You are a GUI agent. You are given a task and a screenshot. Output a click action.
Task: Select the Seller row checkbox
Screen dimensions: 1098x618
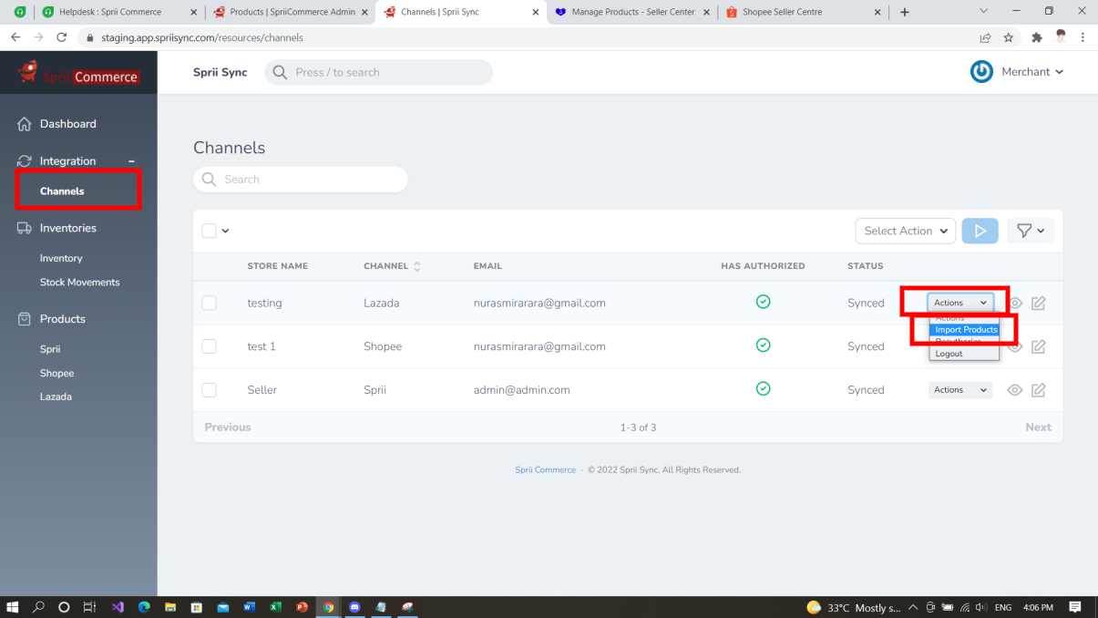pos(209,390)
